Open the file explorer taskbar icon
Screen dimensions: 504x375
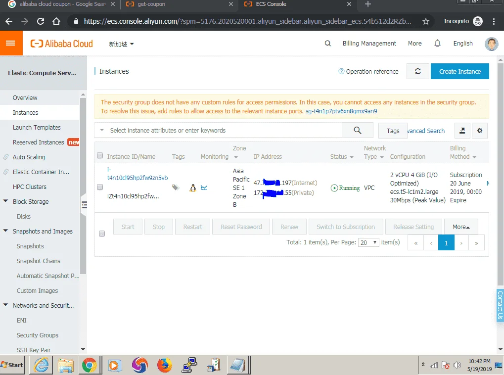66,365
